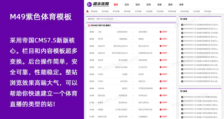
Task: Click the bullet icon for 匈牙利 replay entry
Action: 182,49
